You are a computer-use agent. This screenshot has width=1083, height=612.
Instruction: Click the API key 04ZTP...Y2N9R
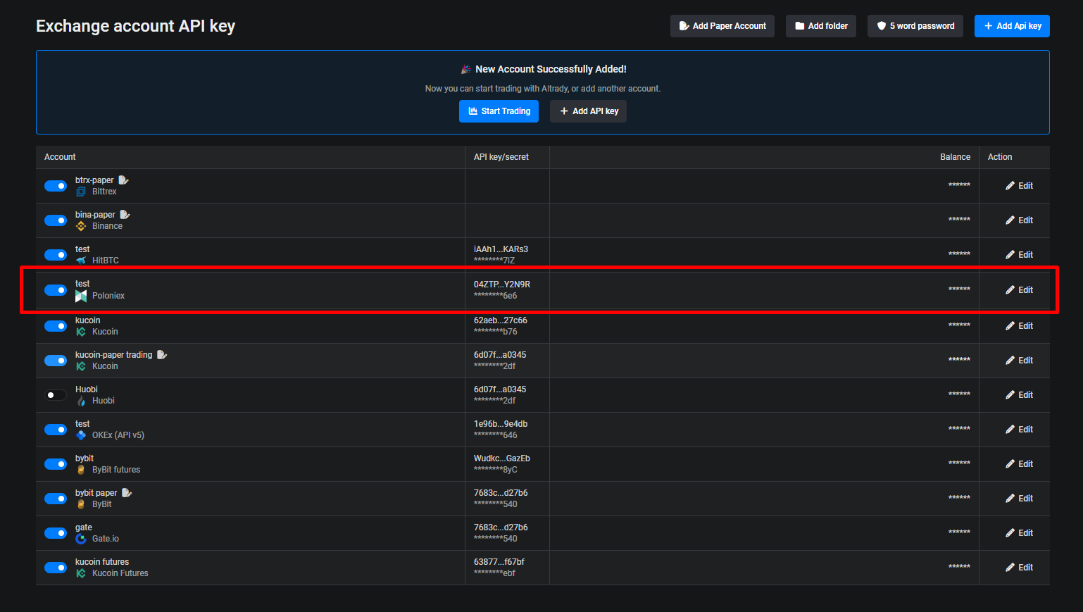coord(502,285)
